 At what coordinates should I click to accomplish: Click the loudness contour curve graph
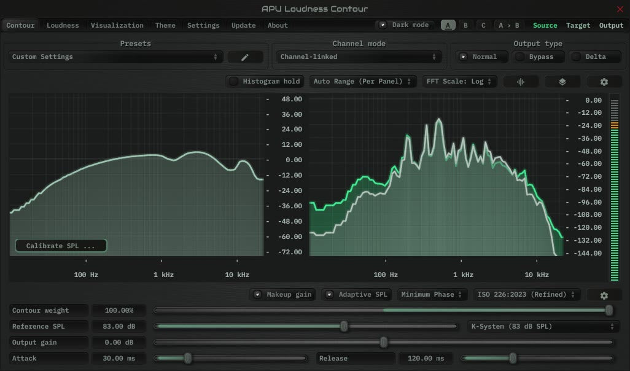click(136, 175)
